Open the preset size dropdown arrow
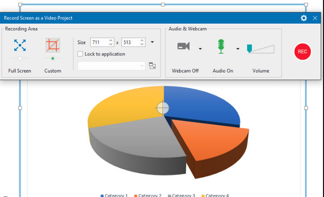Viewport: 324px width, 197px height. point(152,42)
